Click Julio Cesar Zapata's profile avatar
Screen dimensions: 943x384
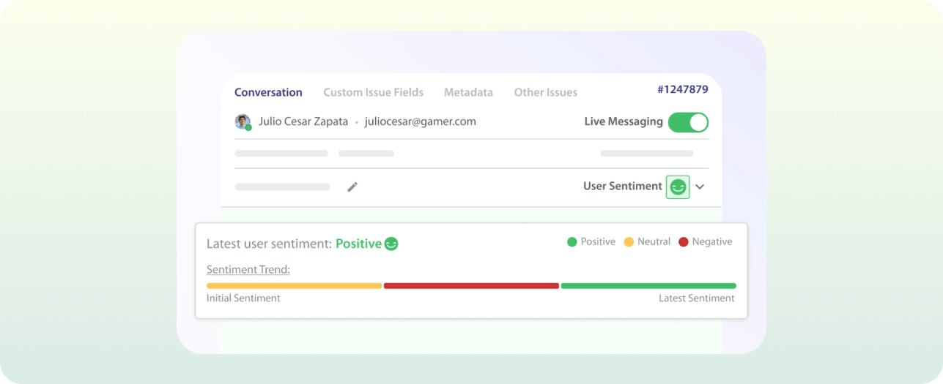[x=243, y=122]
